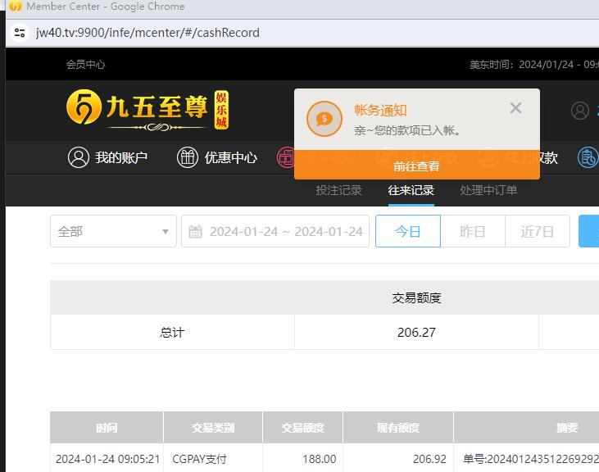The image size is (599, 472).
Task: Click the total value 206.27
Action: point(416,332)
